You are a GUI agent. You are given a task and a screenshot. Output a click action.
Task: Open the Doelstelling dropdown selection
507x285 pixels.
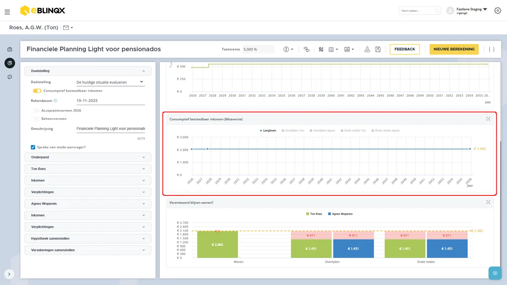coord(110,82)
